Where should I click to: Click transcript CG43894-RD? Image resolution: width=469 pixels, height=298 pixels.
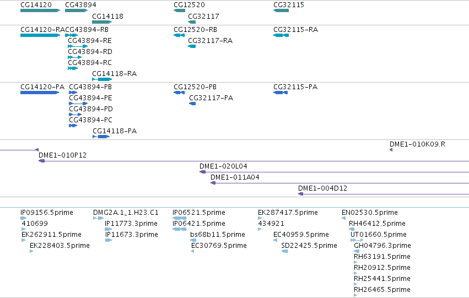(75, 57)
